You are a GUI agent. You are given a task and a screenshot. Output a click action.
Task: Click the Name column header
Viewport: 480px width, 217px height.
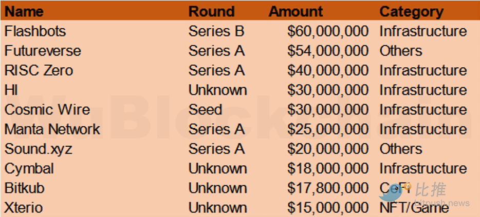[x=24, y=11]
